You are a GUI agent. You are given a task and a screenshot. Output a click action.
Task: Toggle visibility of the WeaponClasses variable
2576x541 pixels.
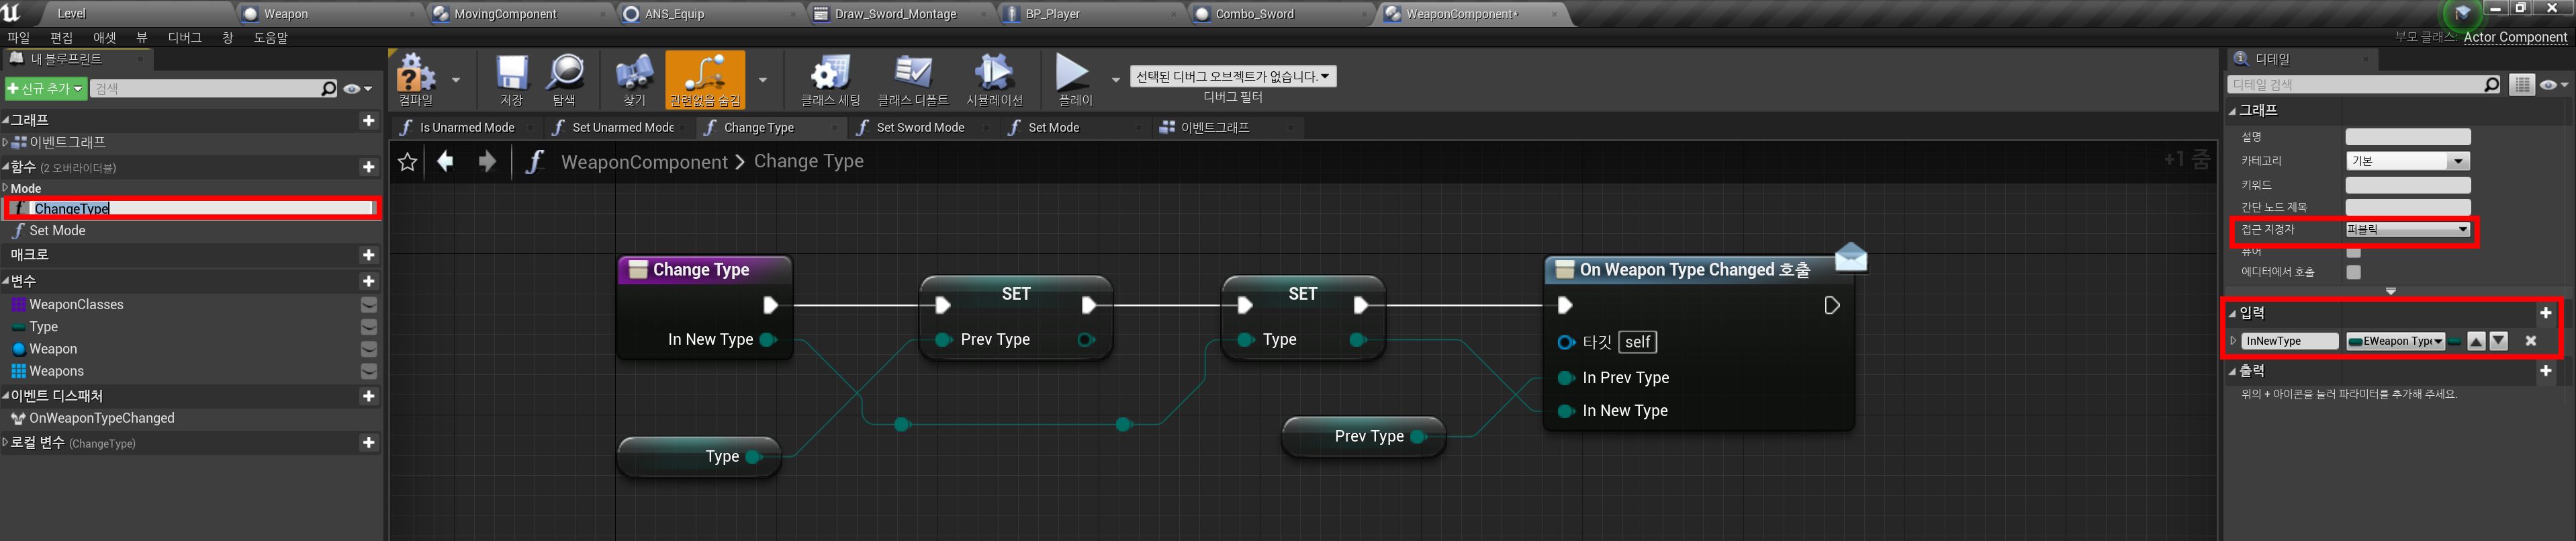369,305
